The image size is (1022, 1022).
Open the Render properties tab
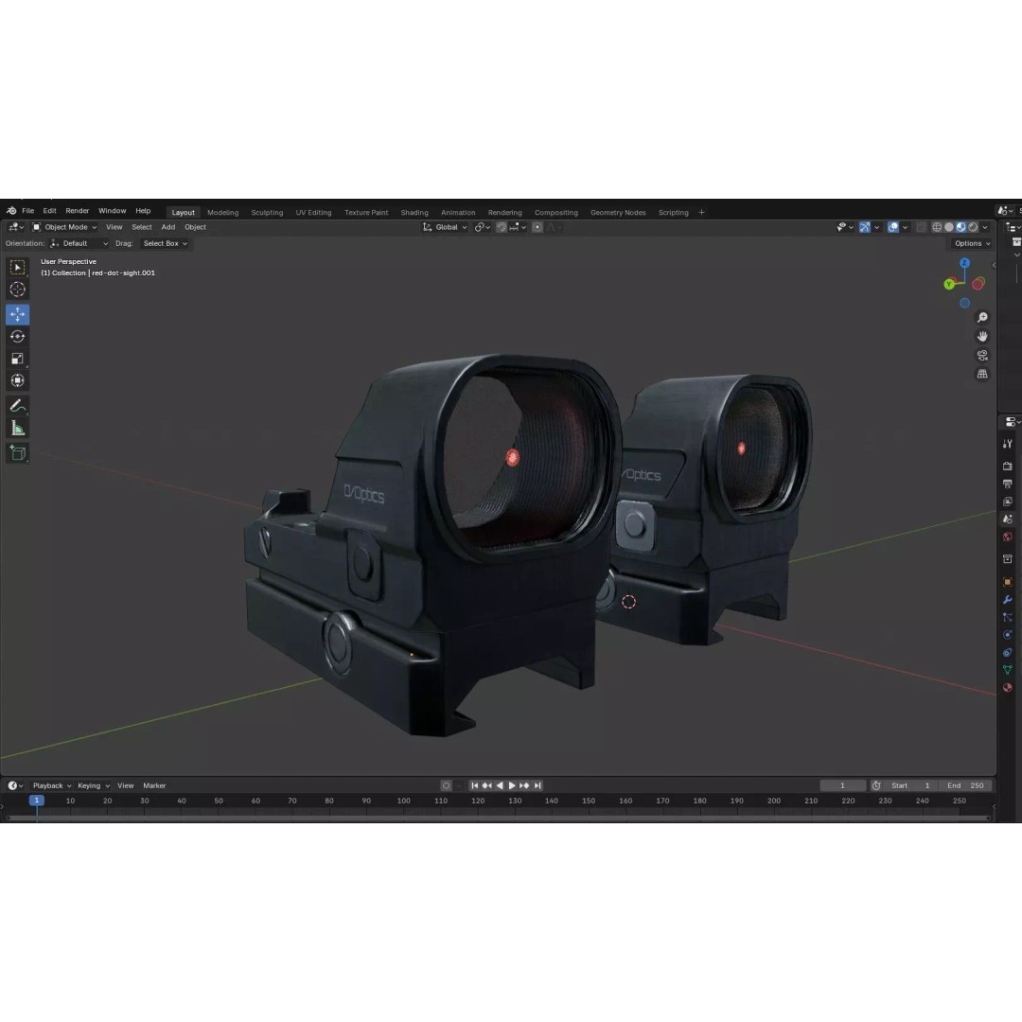1008,466
